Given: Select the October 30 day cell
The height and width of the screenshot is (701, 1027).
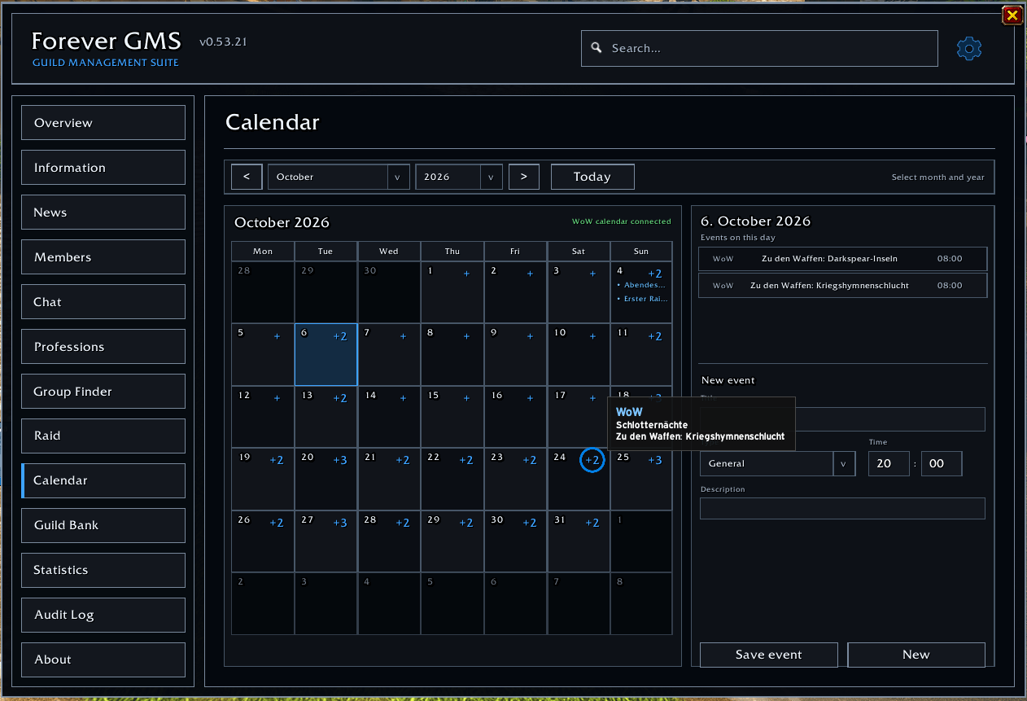Looking at the screenshot, I should [x=515, y=541].
